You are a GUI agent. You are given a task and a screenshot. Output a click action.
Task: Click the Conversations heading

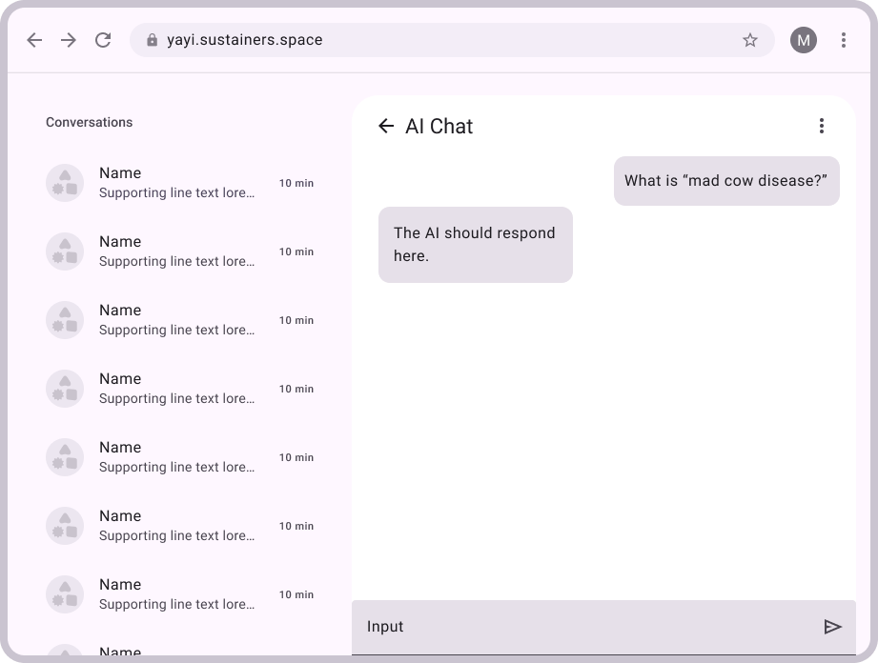tap(89, 122)
